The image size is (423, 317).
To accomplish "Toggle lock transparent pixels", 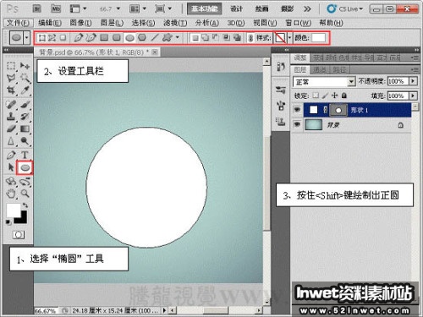I will pos(316,96).
